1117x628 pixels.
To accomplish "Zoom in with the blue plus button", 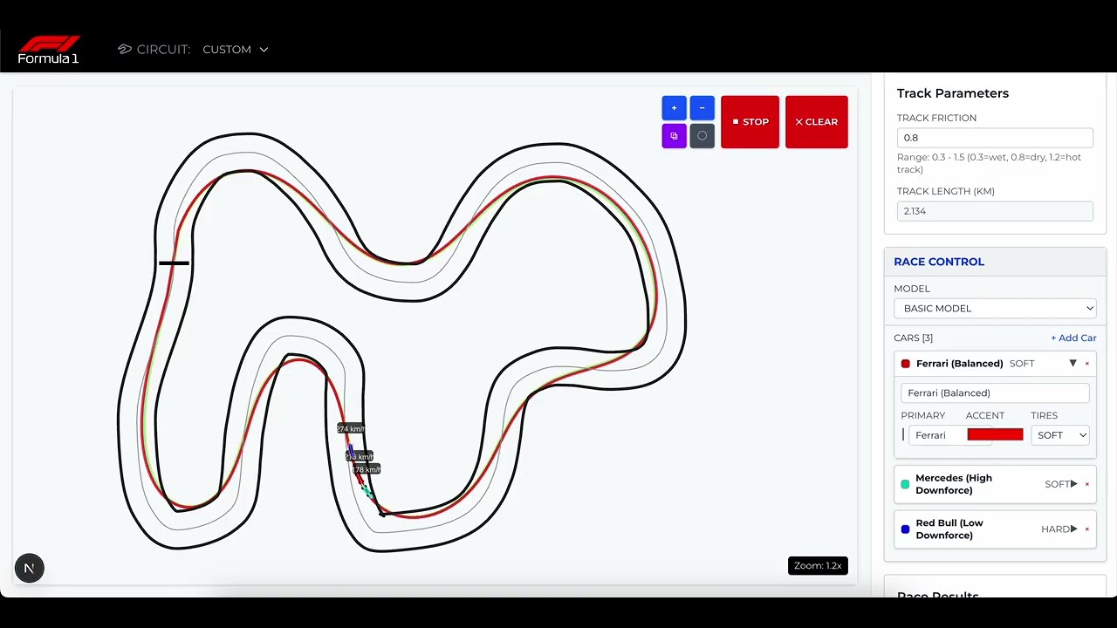I will (674, 108).
